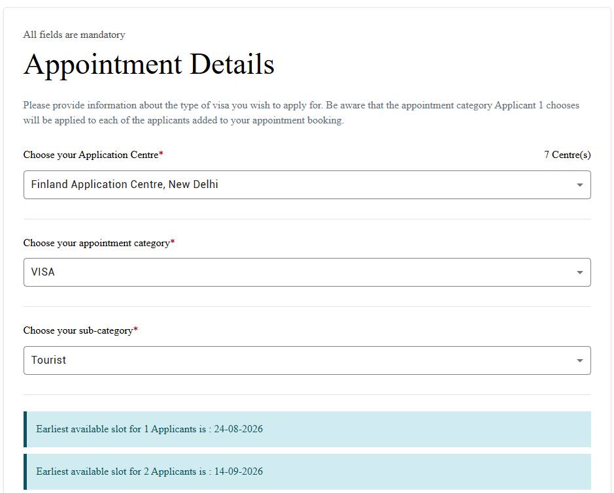Click the 'All fields are mandatory' note
The height and width of the screenshot is (493, 614).
point(74,35)
